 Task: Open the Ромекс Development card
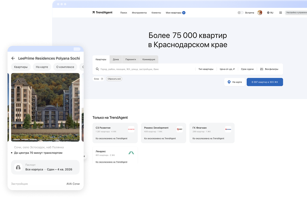[164, 133]
